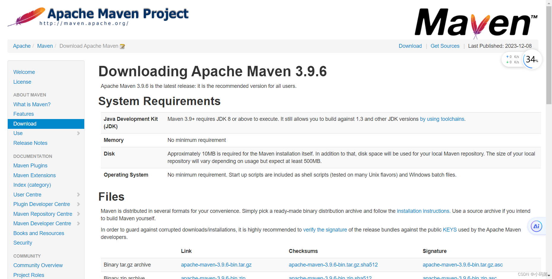Open the installation instructions link
The image size is (552, 279).
click(423, 211)
